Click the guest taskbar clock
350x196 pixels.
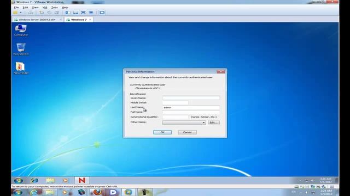(x=326, y=180)
